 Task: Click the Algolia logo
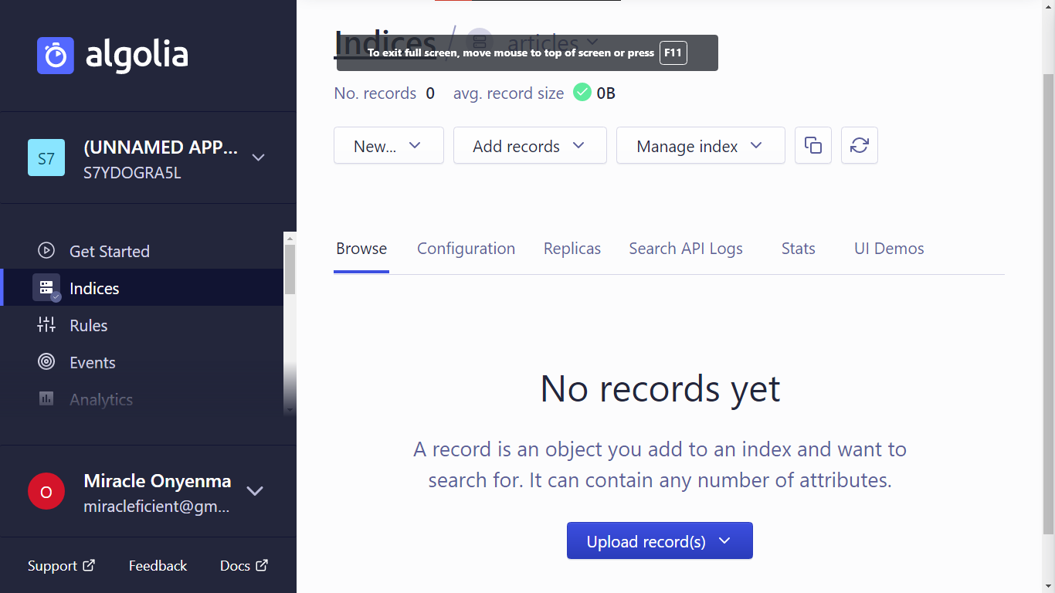tap(112, 55)
